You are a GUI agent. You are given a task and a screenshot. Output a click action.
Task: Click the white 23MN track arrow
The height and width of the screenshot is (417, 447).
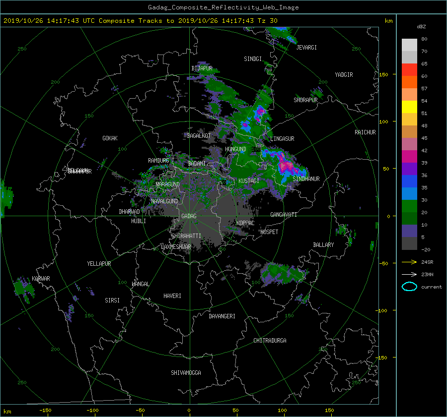click(x=409, y=274)
